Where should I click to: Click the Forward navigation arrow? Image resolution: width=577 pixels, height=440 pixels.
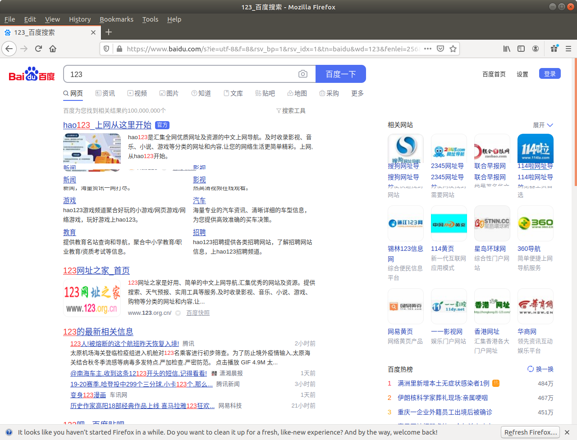click(x=24, y=49)
